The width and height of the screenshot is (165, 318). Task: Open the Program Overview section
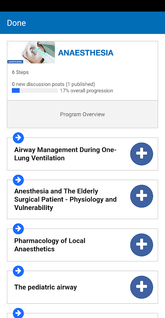(82, 114)
